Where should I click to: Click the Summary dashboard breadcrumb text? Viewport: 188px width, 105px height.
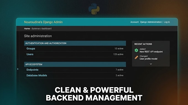[41, 28]
